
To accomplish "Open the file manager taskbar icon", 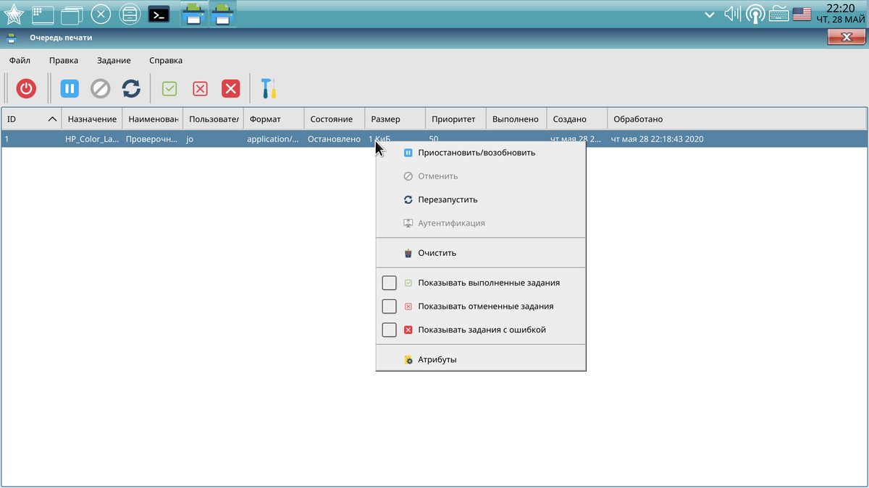I will [x=129, y=14].
